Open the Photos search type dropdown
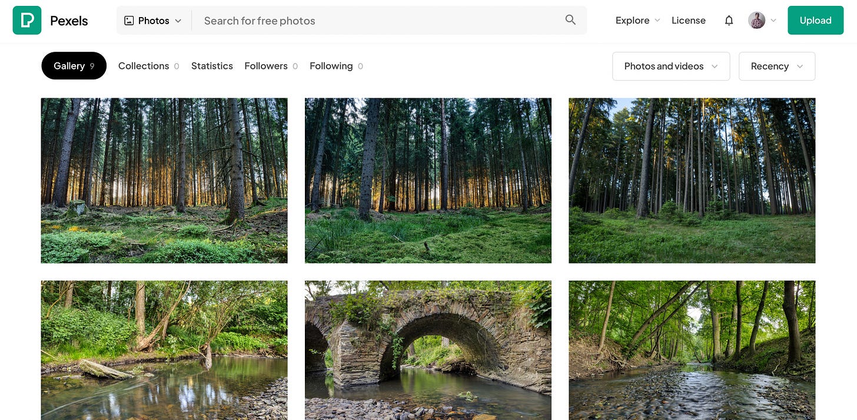The height and width of the screenshot is (420, 857). click(153, 21)
